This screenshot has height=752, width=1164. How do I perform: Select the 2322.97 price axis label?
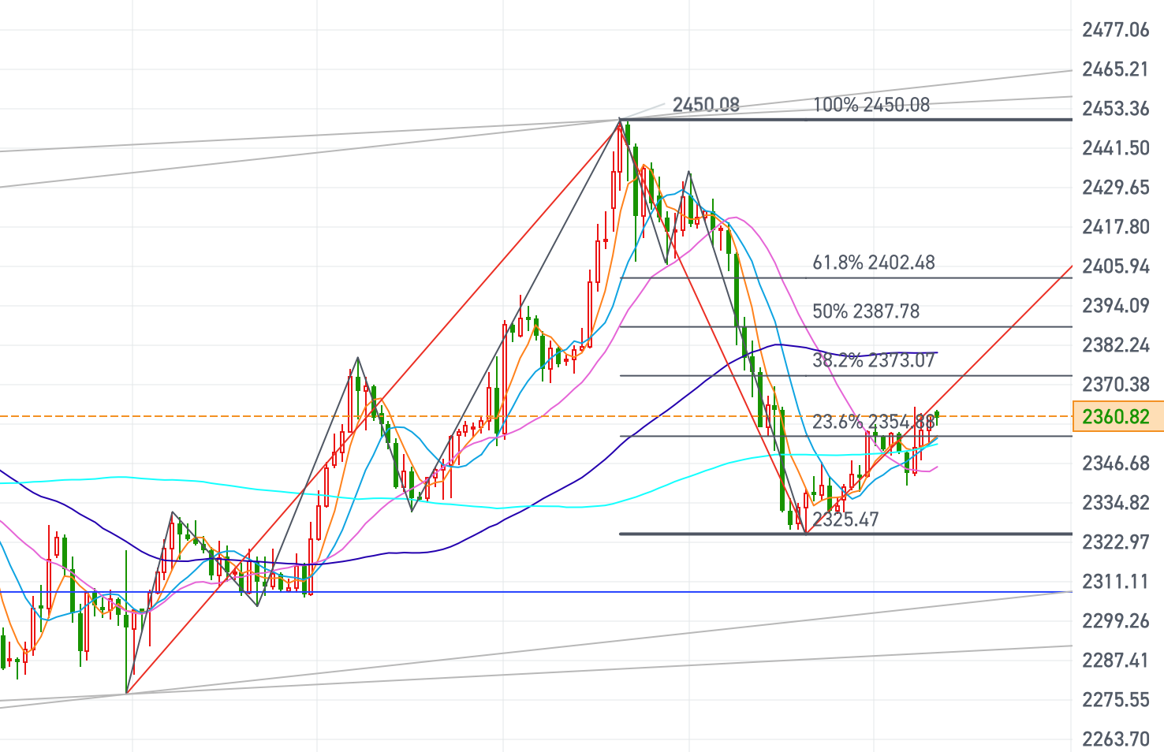pyautogui.click(x=1116, y=542)
